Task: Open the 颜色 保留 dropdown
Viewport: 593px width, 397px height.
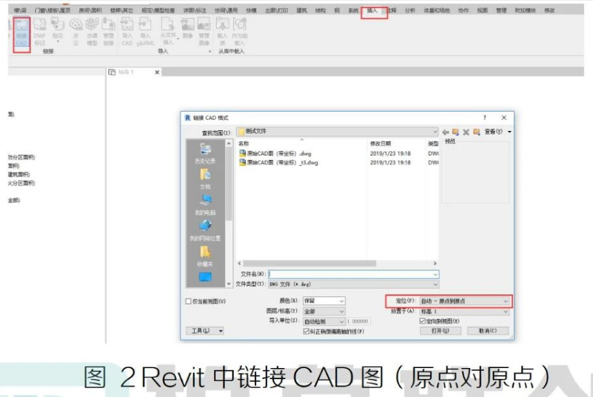Action: [324, 301]
